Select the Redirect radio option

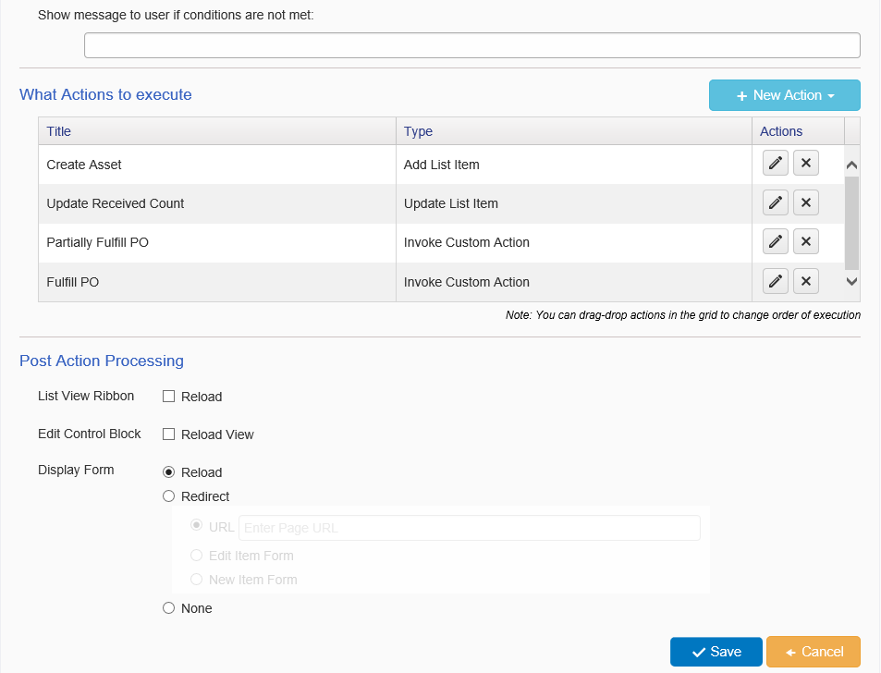coord(168,496)
